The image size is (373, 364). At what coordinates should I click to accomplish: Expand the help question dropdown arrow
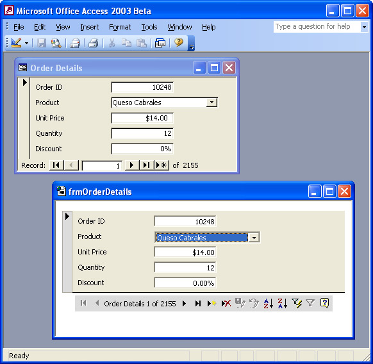tap(364, 27)
